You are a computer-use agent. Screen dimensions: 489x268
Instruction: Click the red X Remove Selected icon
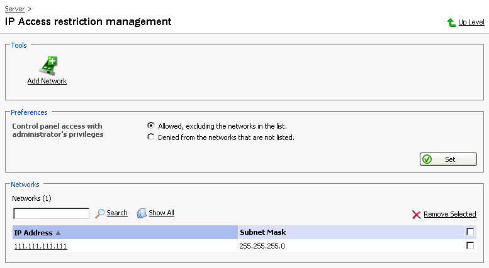(x=416, y=215)
